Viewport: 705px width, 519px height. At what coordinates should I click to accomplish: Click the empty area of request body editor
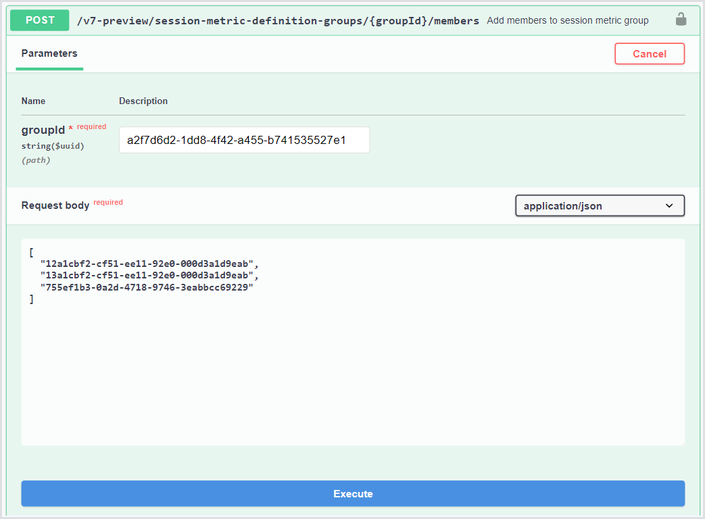click(351, 378)
